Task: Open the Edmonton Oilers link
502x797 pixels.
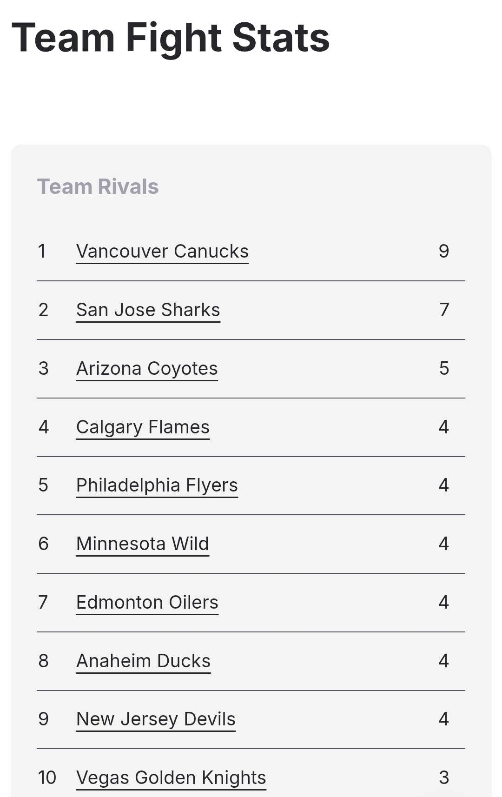Action: [147, 603]
